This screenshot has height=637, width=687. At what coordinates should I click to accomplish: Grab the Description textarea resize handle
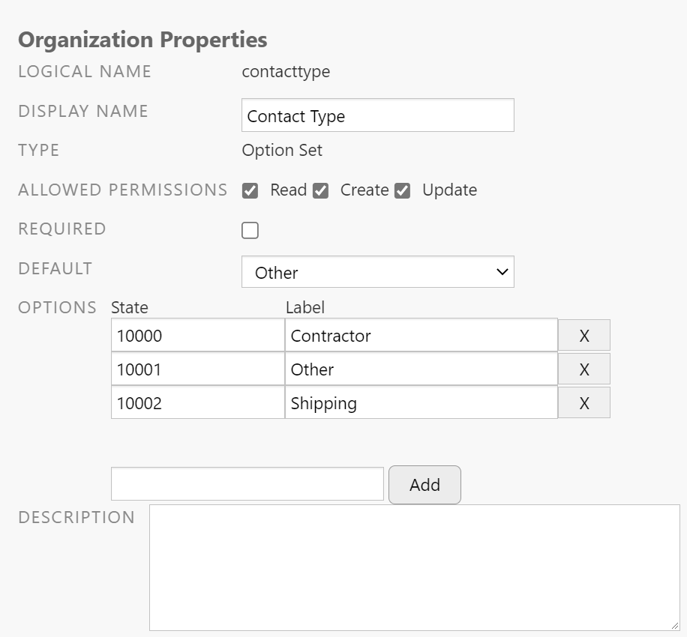[x=675, y=626]
